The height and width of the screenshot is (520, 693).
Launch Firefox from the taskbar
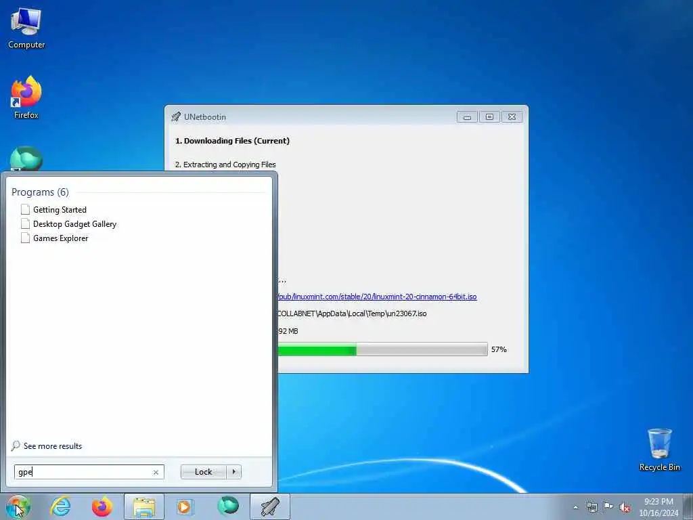tap(102, 506)
